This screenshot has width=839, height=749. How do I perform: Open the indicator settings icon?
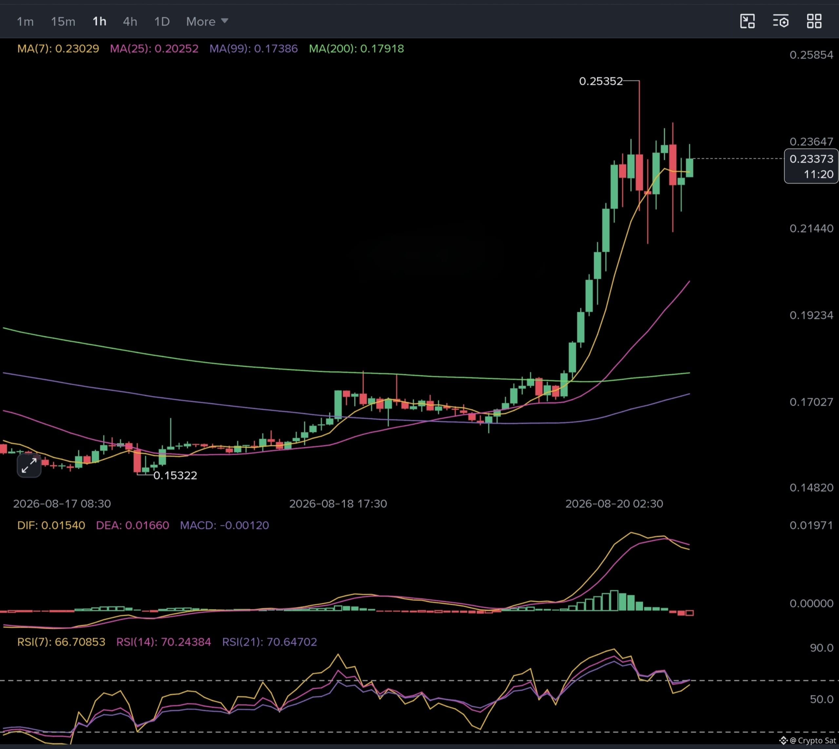781,21
